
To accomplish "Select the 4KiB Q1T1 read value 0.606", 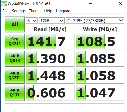I will click(x=50, y=93).
